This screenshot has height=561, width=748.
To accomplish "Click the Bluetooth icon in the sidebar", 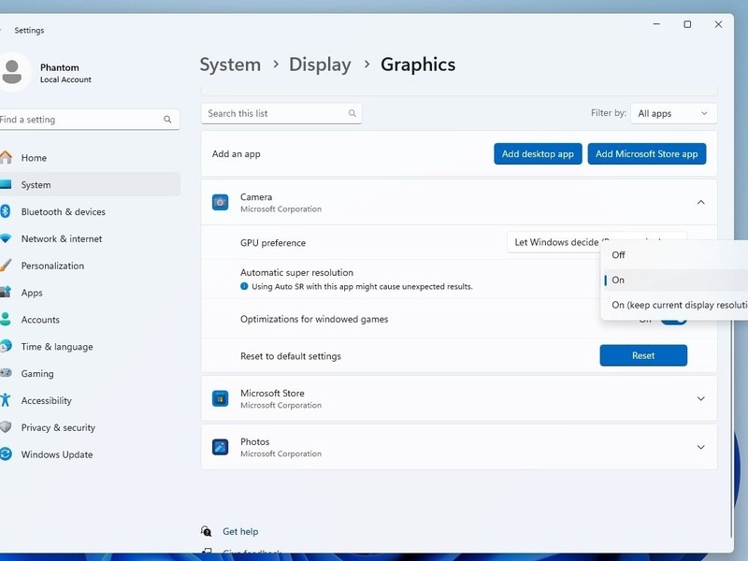I will (x=6, y=211).
